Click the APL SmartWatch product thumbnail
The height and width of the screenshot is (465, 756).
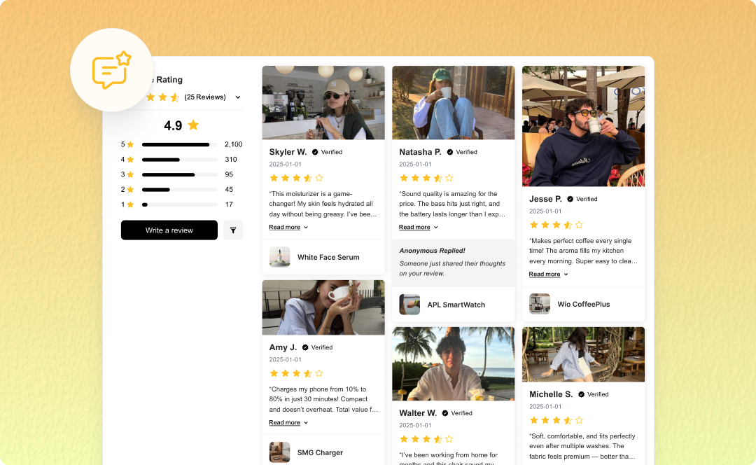pos(409,304)
